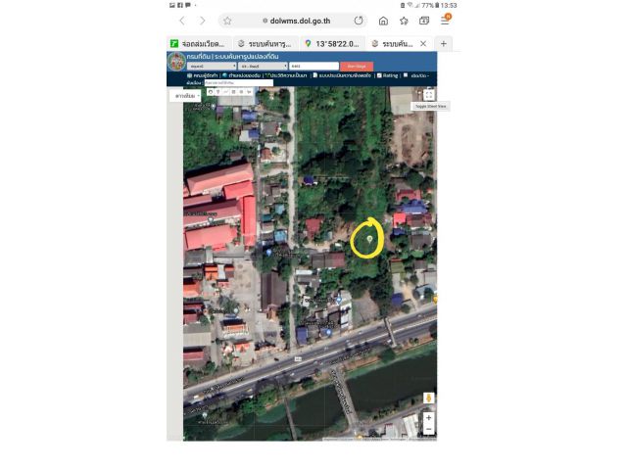This screenshot has height=470, width=627.
Task: Go forward with the browser arrow
Action: coord(203,21)
